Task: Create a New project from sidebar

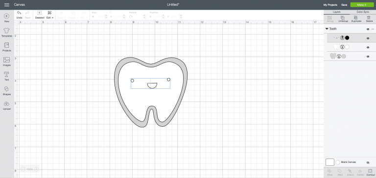Action: (x=7, y=18)
